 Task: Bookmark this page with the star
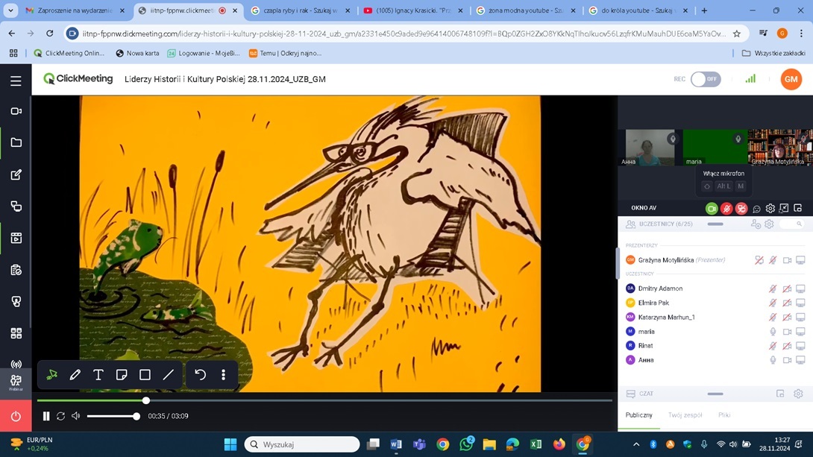click(x=737, y=34)
